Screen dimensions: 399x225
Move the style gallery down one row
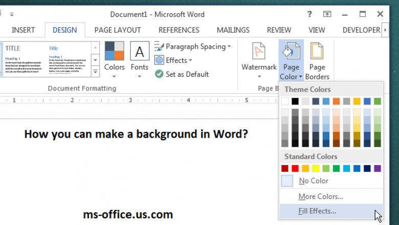(x=95, y=60)
